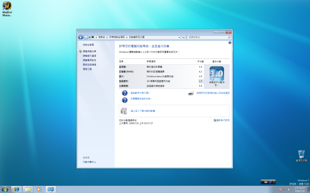
Task: Open view and print detailed performance link
Action: (x=213, y=93)
